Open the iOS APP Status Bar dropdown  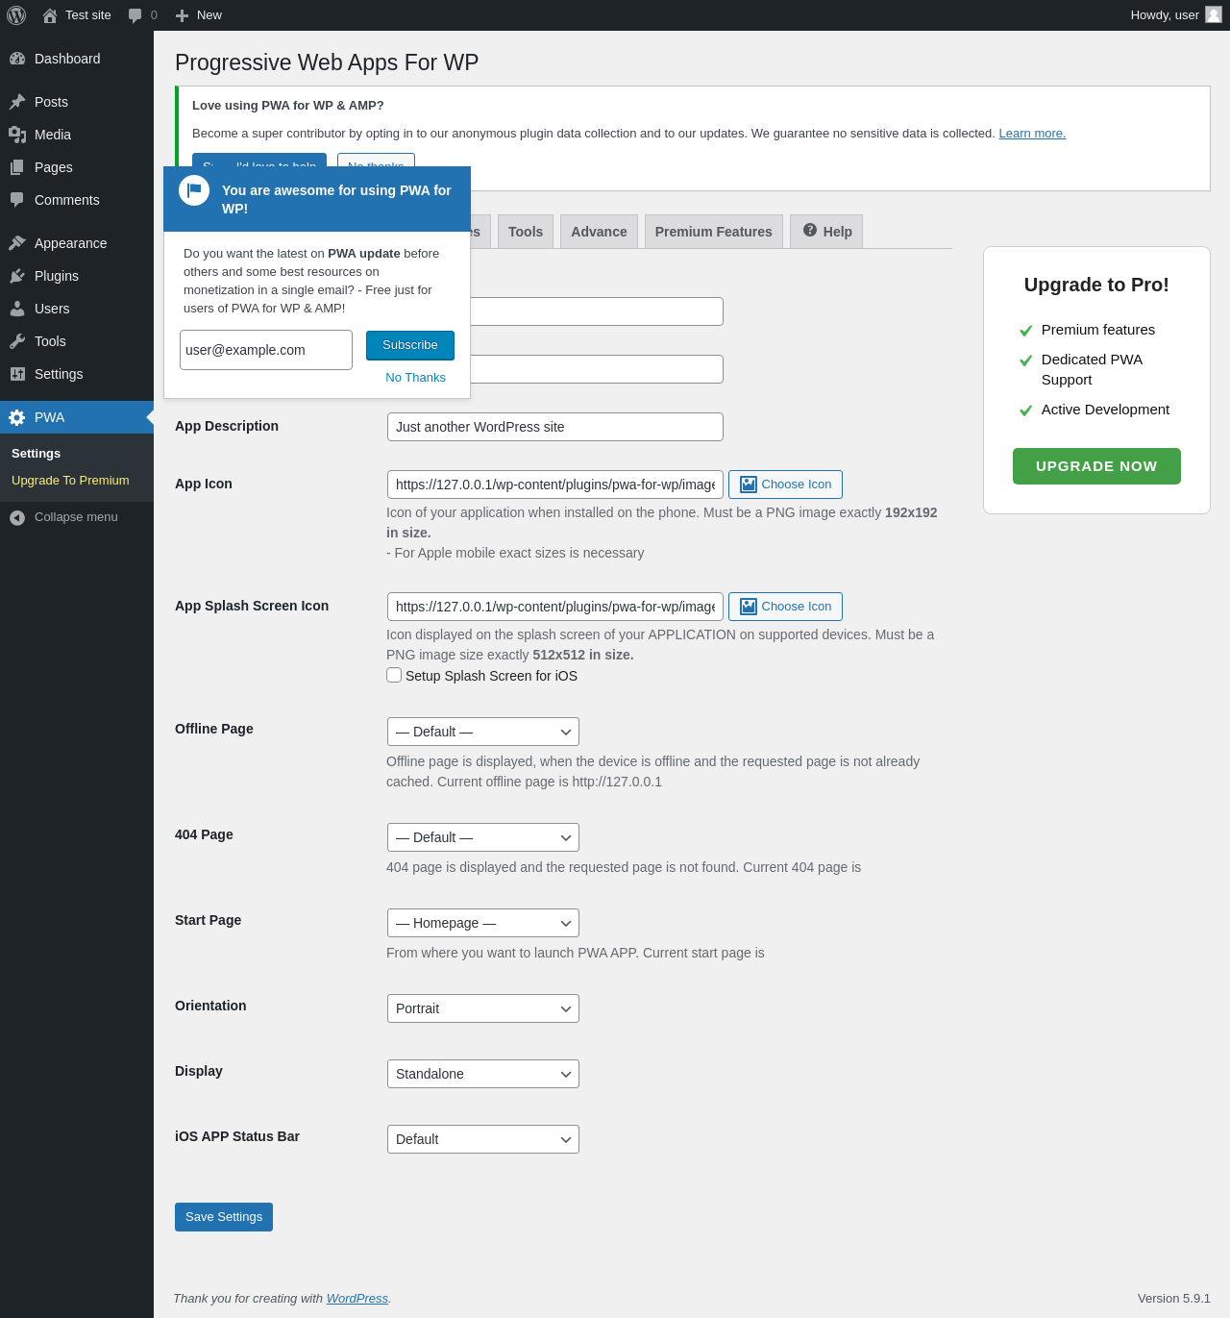coord(483,1139)
